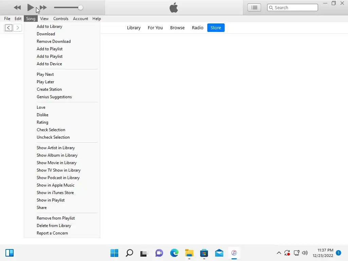This screenshot has width=348, height=261.
Task: Select Show in Playlist item
Action: pyautogui.click(x=62, y=200)
